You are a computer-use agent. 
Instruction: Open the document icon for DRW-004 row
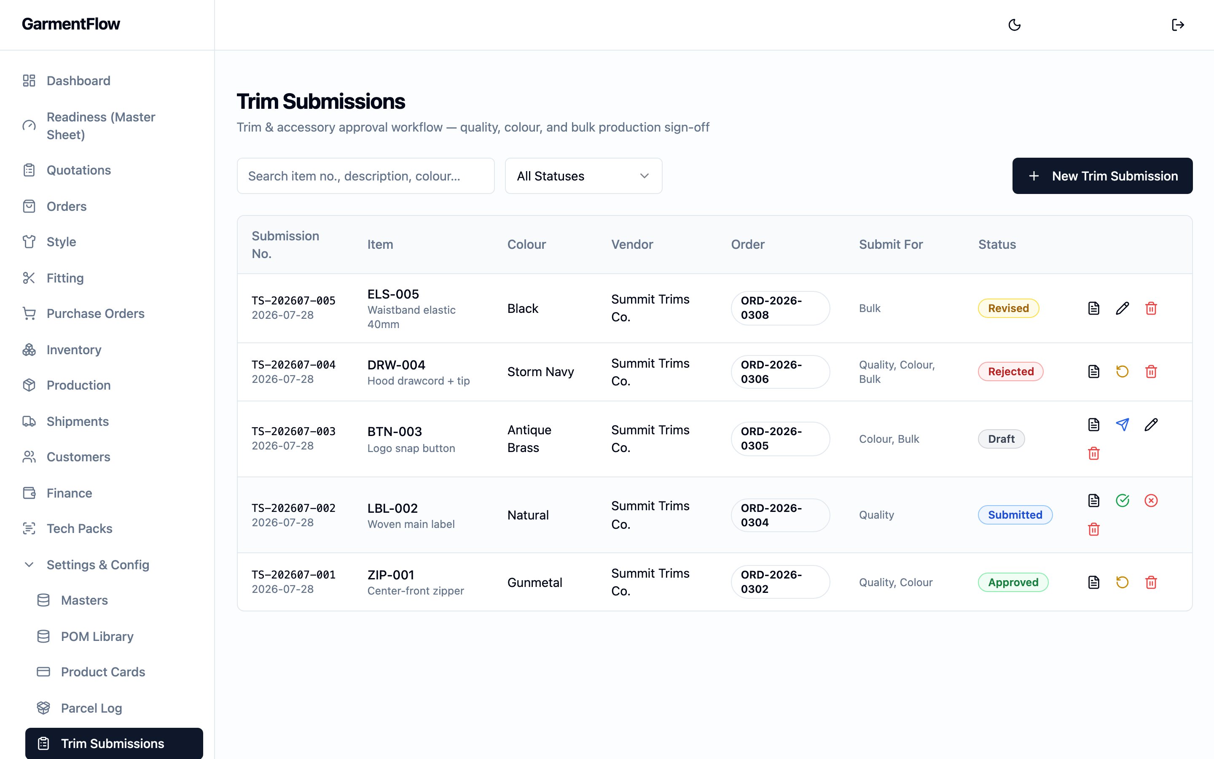(x=1093, y=371)
